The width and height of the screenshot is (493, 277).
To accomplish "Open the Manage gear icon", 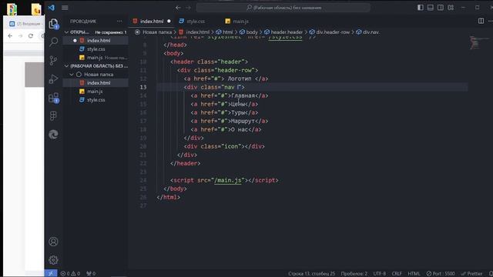I will pos(53,260).
